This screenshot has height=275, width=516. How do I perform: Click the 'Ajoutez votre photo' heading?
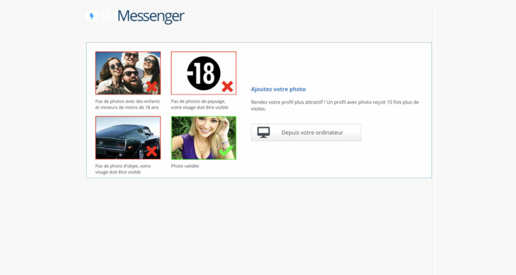(x=278, y=89)
